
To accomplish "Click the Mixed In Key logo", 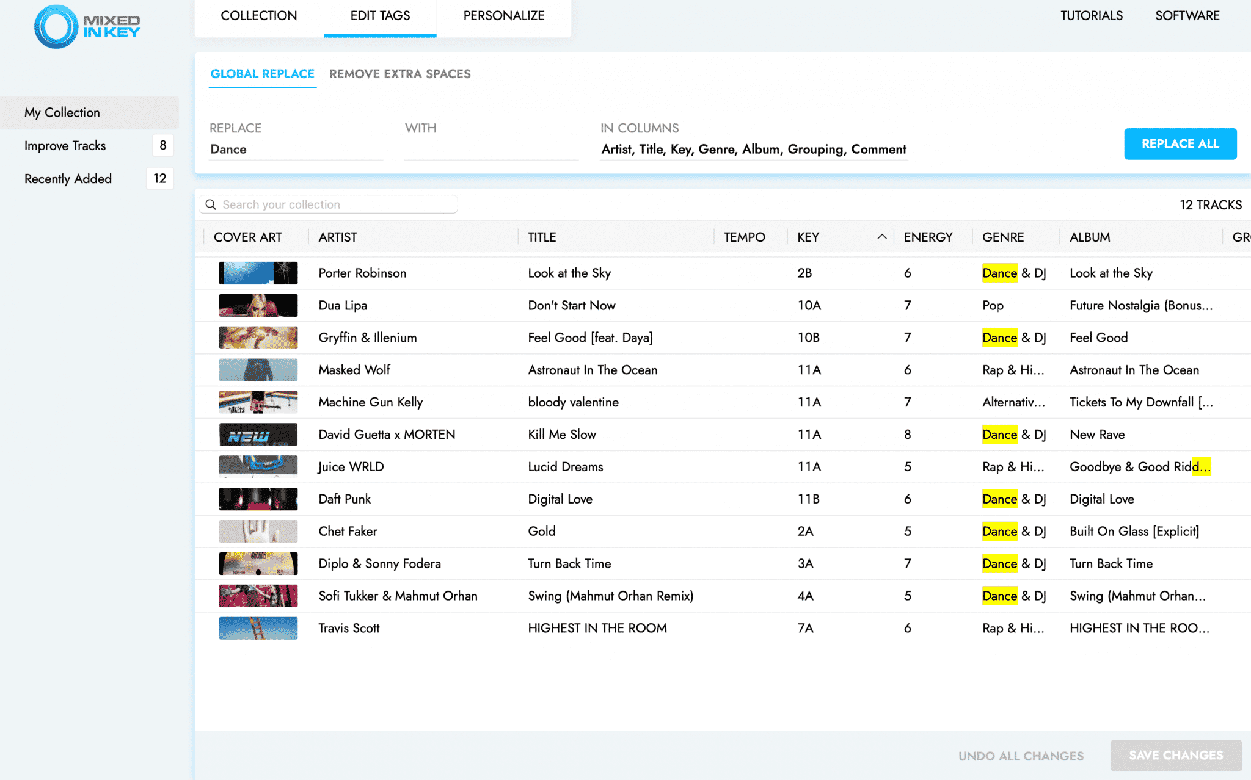I will (x=87, y=26).
